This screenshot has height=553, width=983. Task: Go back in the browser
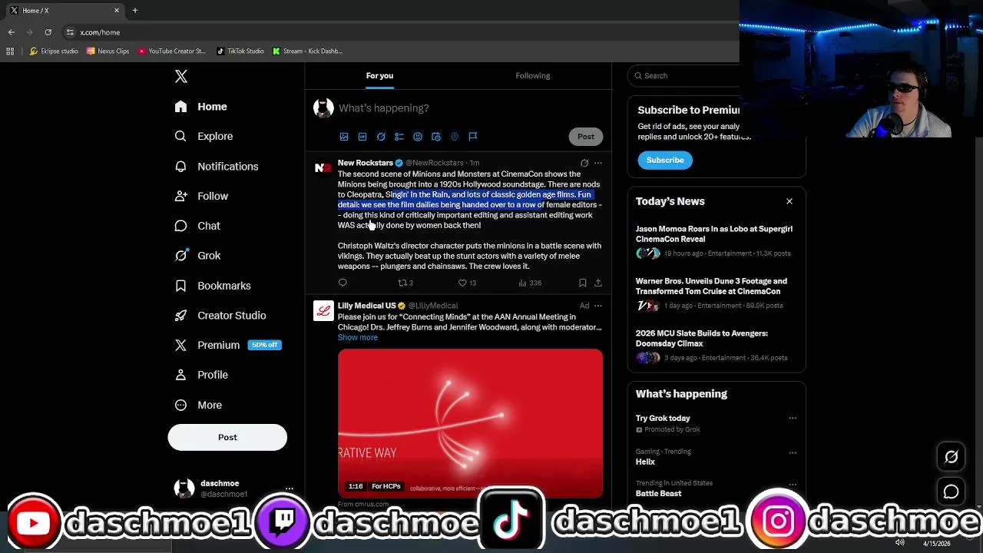(12, 32)
